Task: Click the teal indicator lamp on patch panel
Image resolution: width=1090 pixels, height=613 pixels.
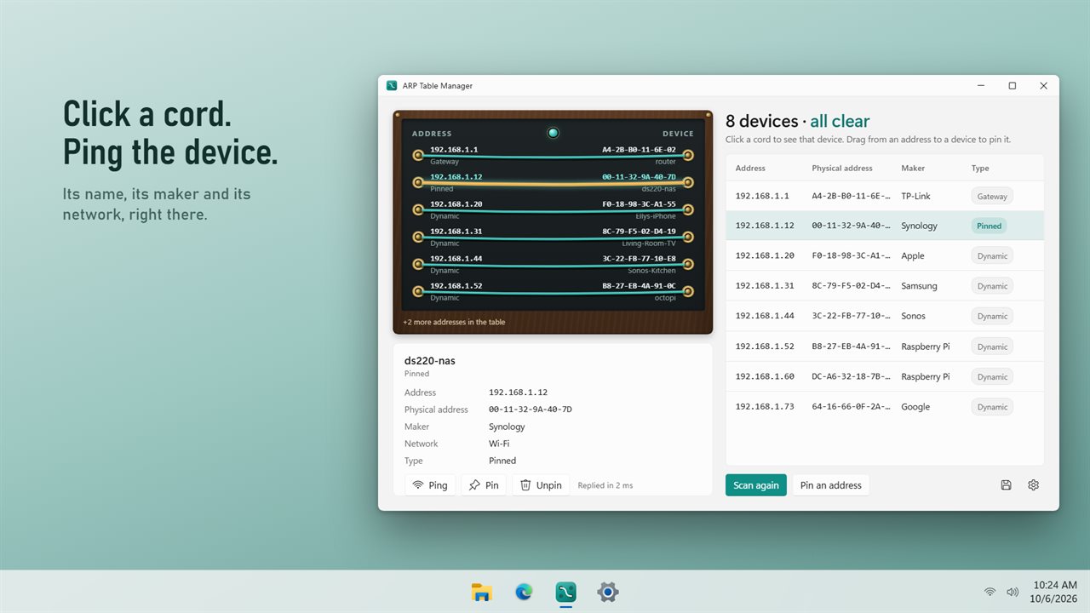Action: 553,133
